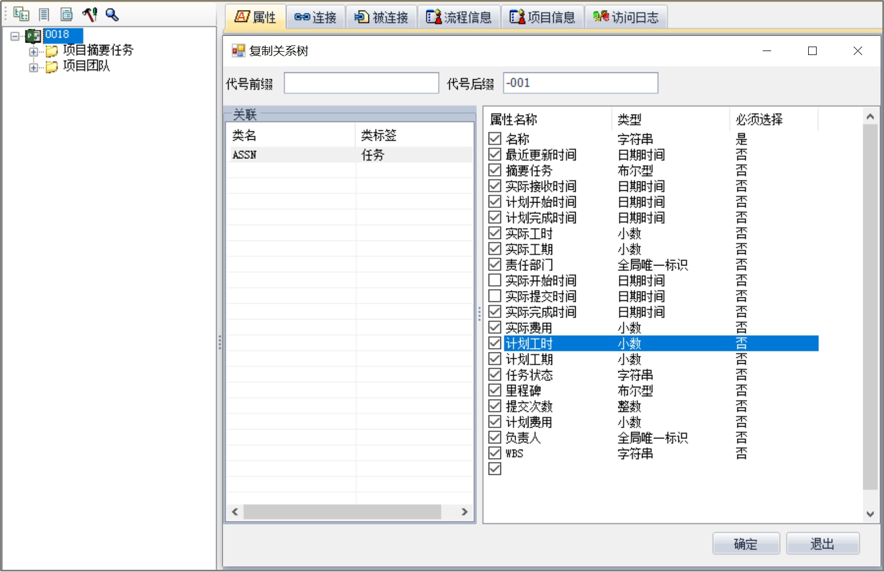
Task: Uncheck the 摘要任务 checkbox
Action: 495,170
